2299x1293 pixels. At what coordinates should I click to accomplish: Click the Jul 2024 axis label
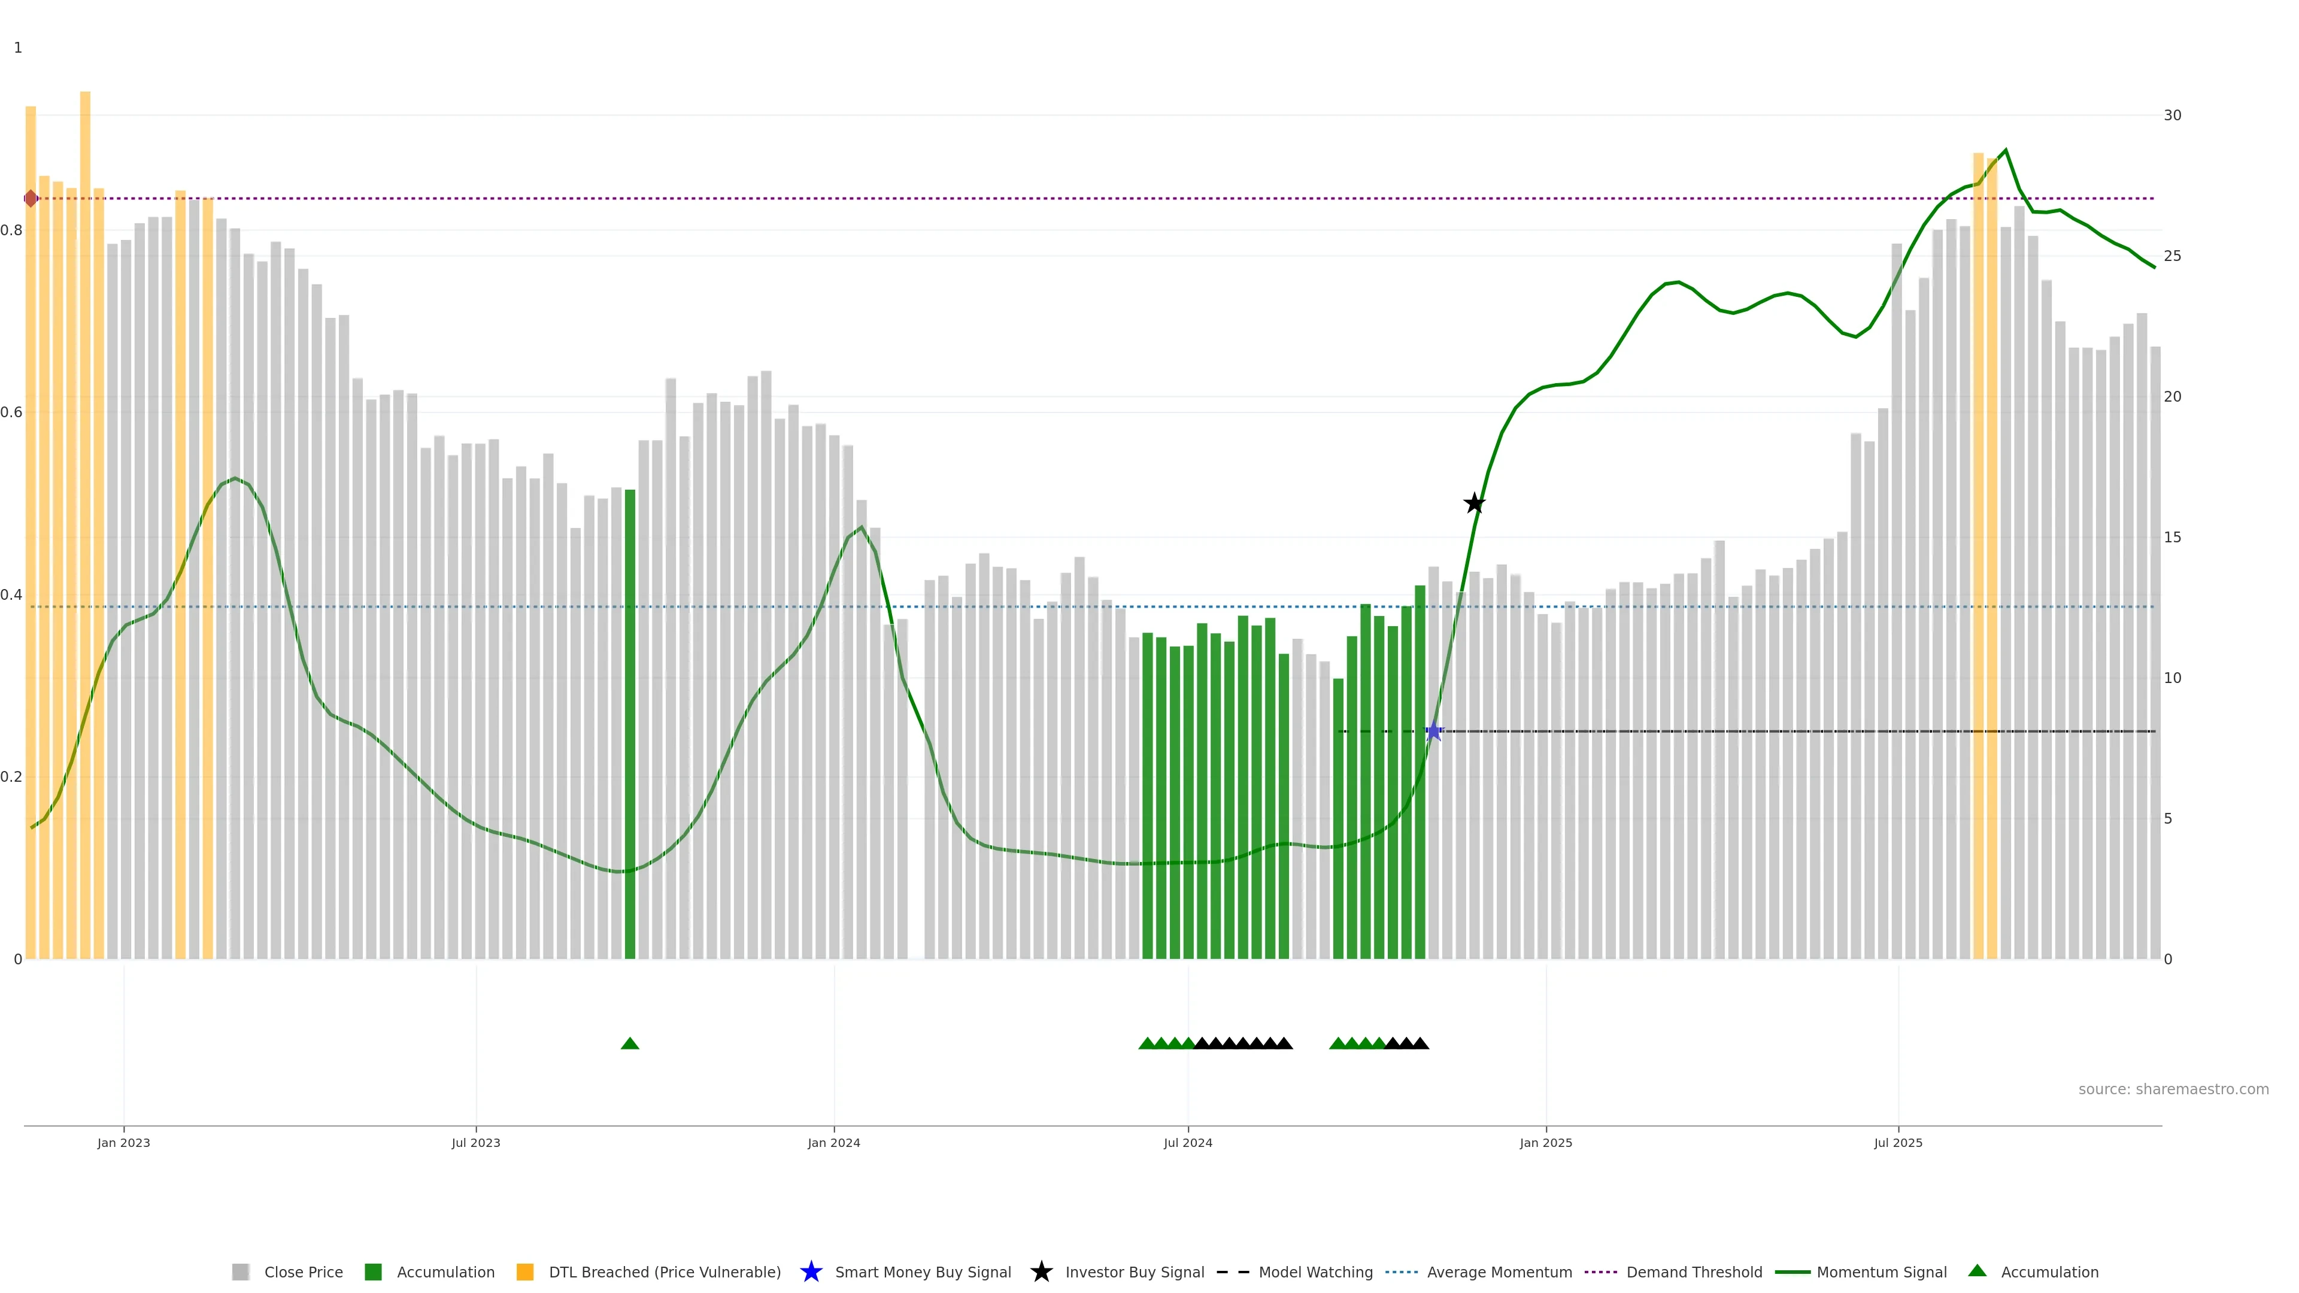tap(1188, 1142)
